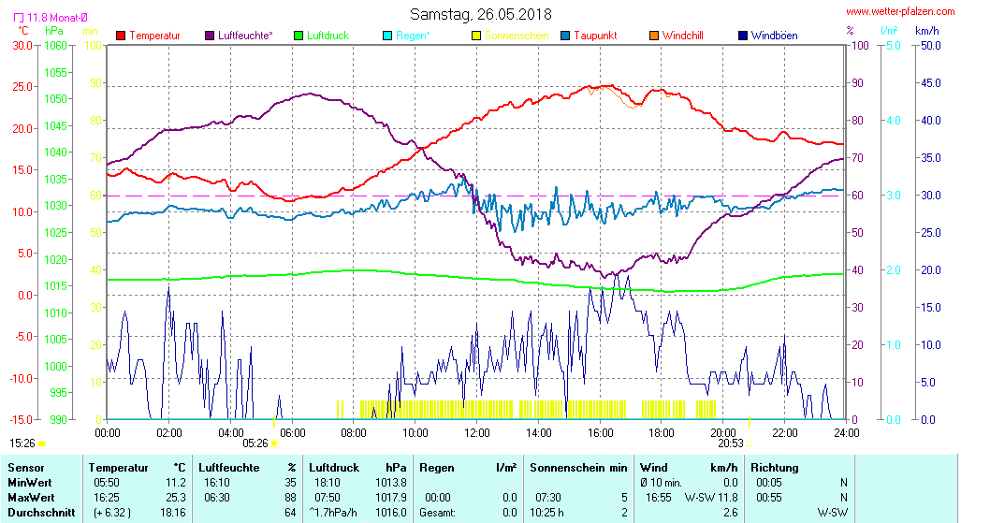Image resolution: width=990 pixels, height=523 pixels.
Task: Click the sunrise icon beside 05:26
Action: (x=275, y=443)
